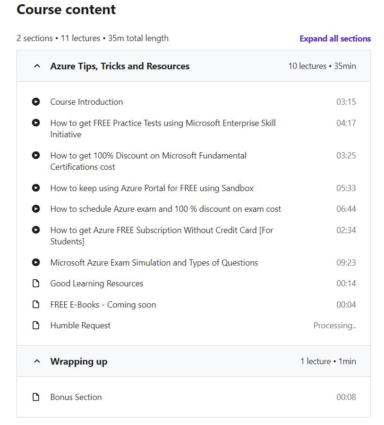Click play icon beside Course Introduction
The height and width of the screenshot is (425, 384).
36,101
